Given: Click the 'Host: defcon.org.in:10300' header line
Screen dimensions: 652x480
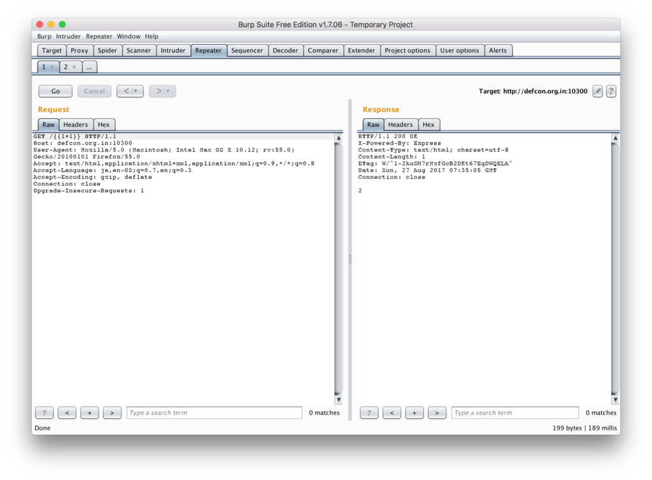Looking at the screenshot, I should pyautogui.click(x=83, y=143).
